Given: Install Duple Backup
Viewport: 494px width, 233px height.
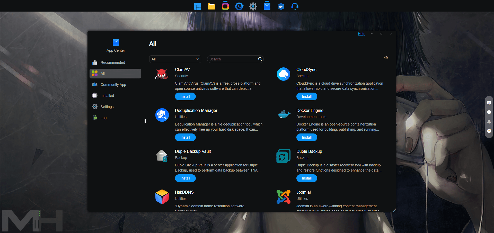Looking at the screenshot, I should click(307, 178).
